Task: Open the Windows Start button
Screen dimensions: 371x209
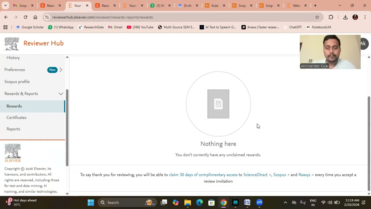Action: [x=91, y=202]
